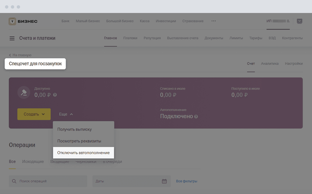Open the Настройки tab
This screenshot has height=194, width=312.
294,64
